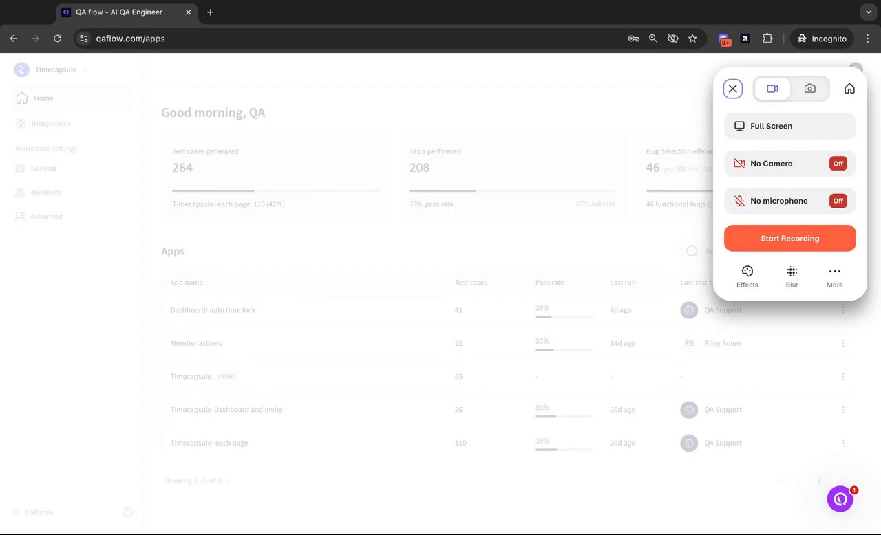
Task: Select the Blur tool
Action: 792,276
